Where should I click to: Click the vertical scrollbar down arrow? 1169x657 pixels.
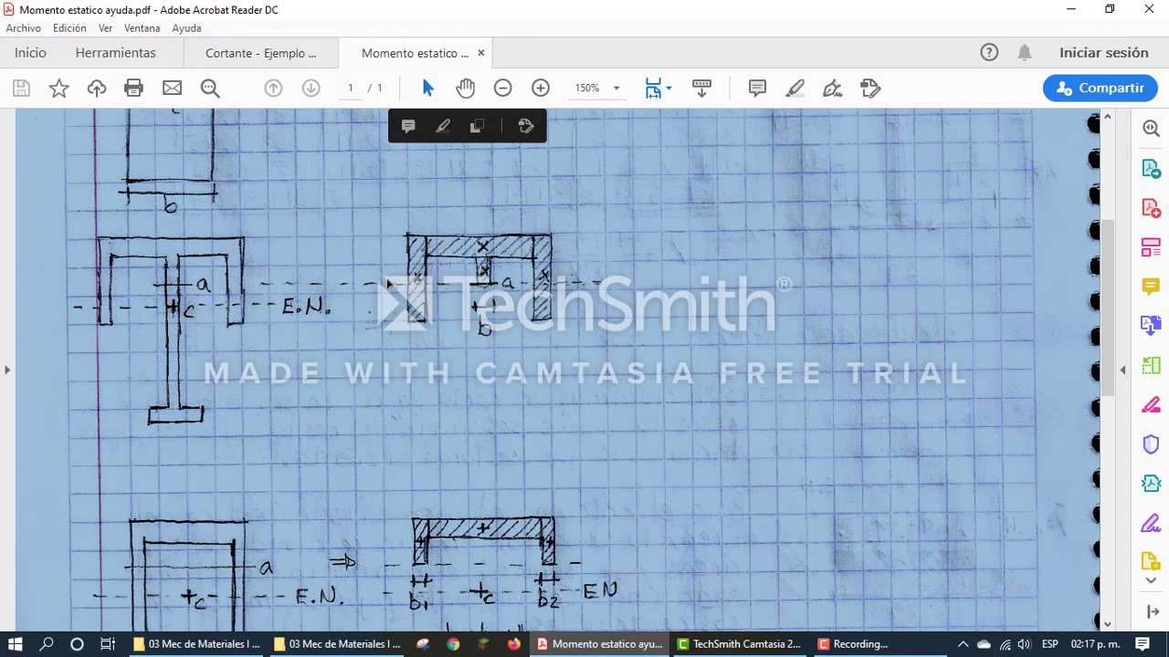[1108, 624]
